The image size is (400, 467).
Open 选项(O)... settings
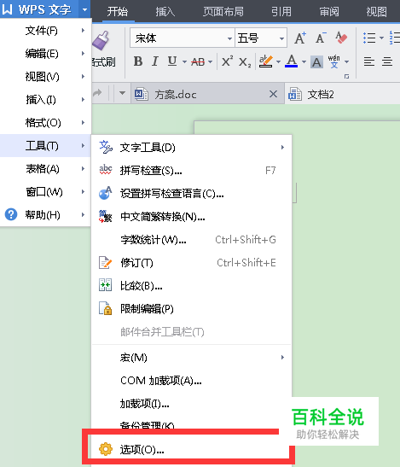pyautogui.click(x=188, y=449)
